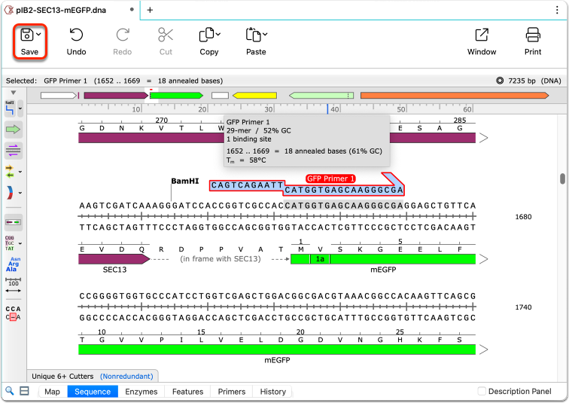The width and height of the screenshot is (569, 403).
Task: Click the CGG TGC TAT codon colors icon
Action: 10,243
